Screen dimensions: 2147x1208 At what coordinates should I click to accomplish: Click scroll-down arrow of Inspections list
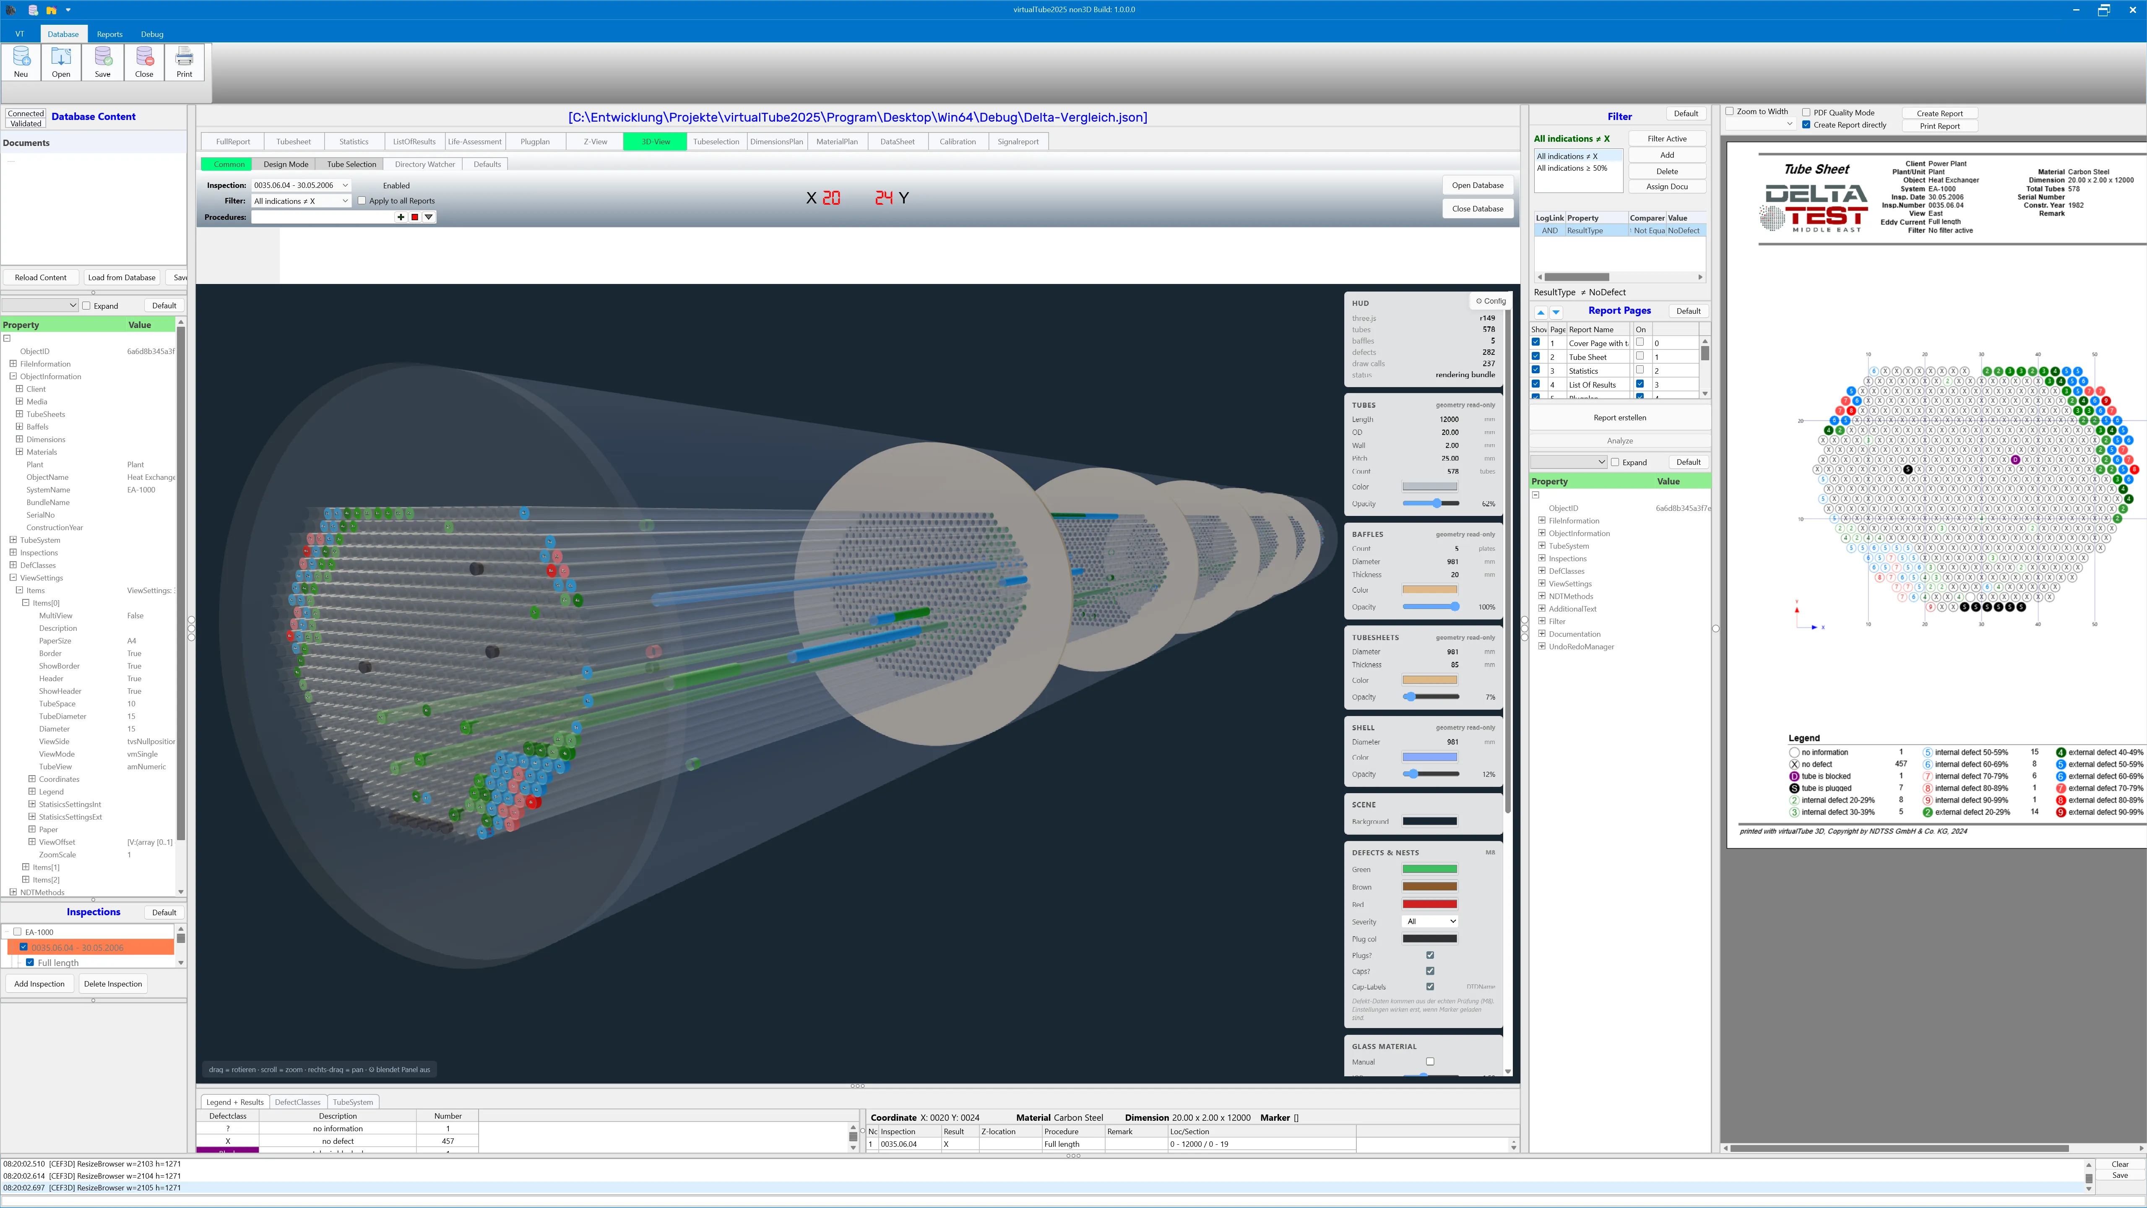coord(181,962)
